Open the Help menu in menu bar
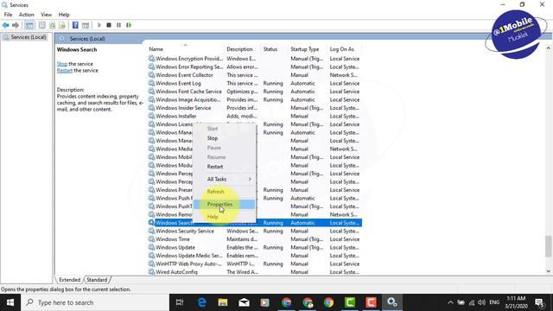 (x=64, y=15)
